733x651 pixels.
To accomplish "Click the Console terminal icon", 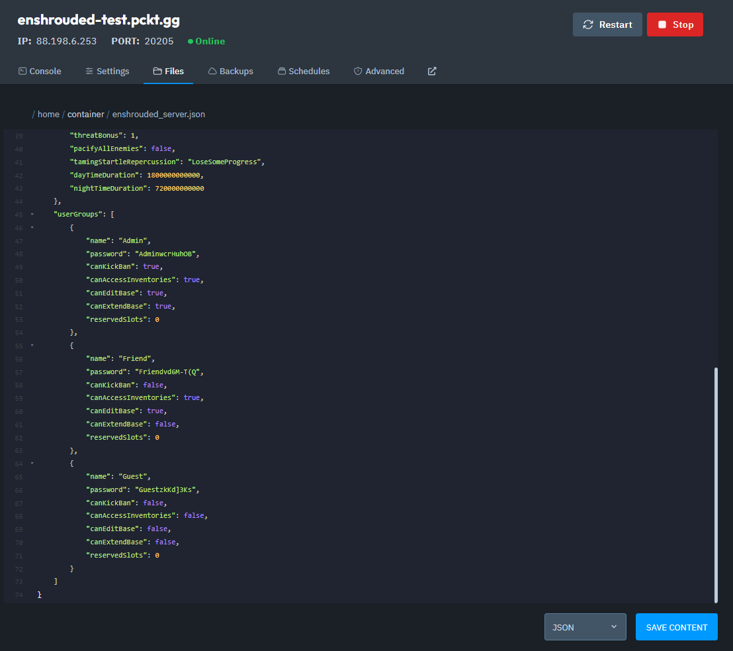I will coord(22,71).
